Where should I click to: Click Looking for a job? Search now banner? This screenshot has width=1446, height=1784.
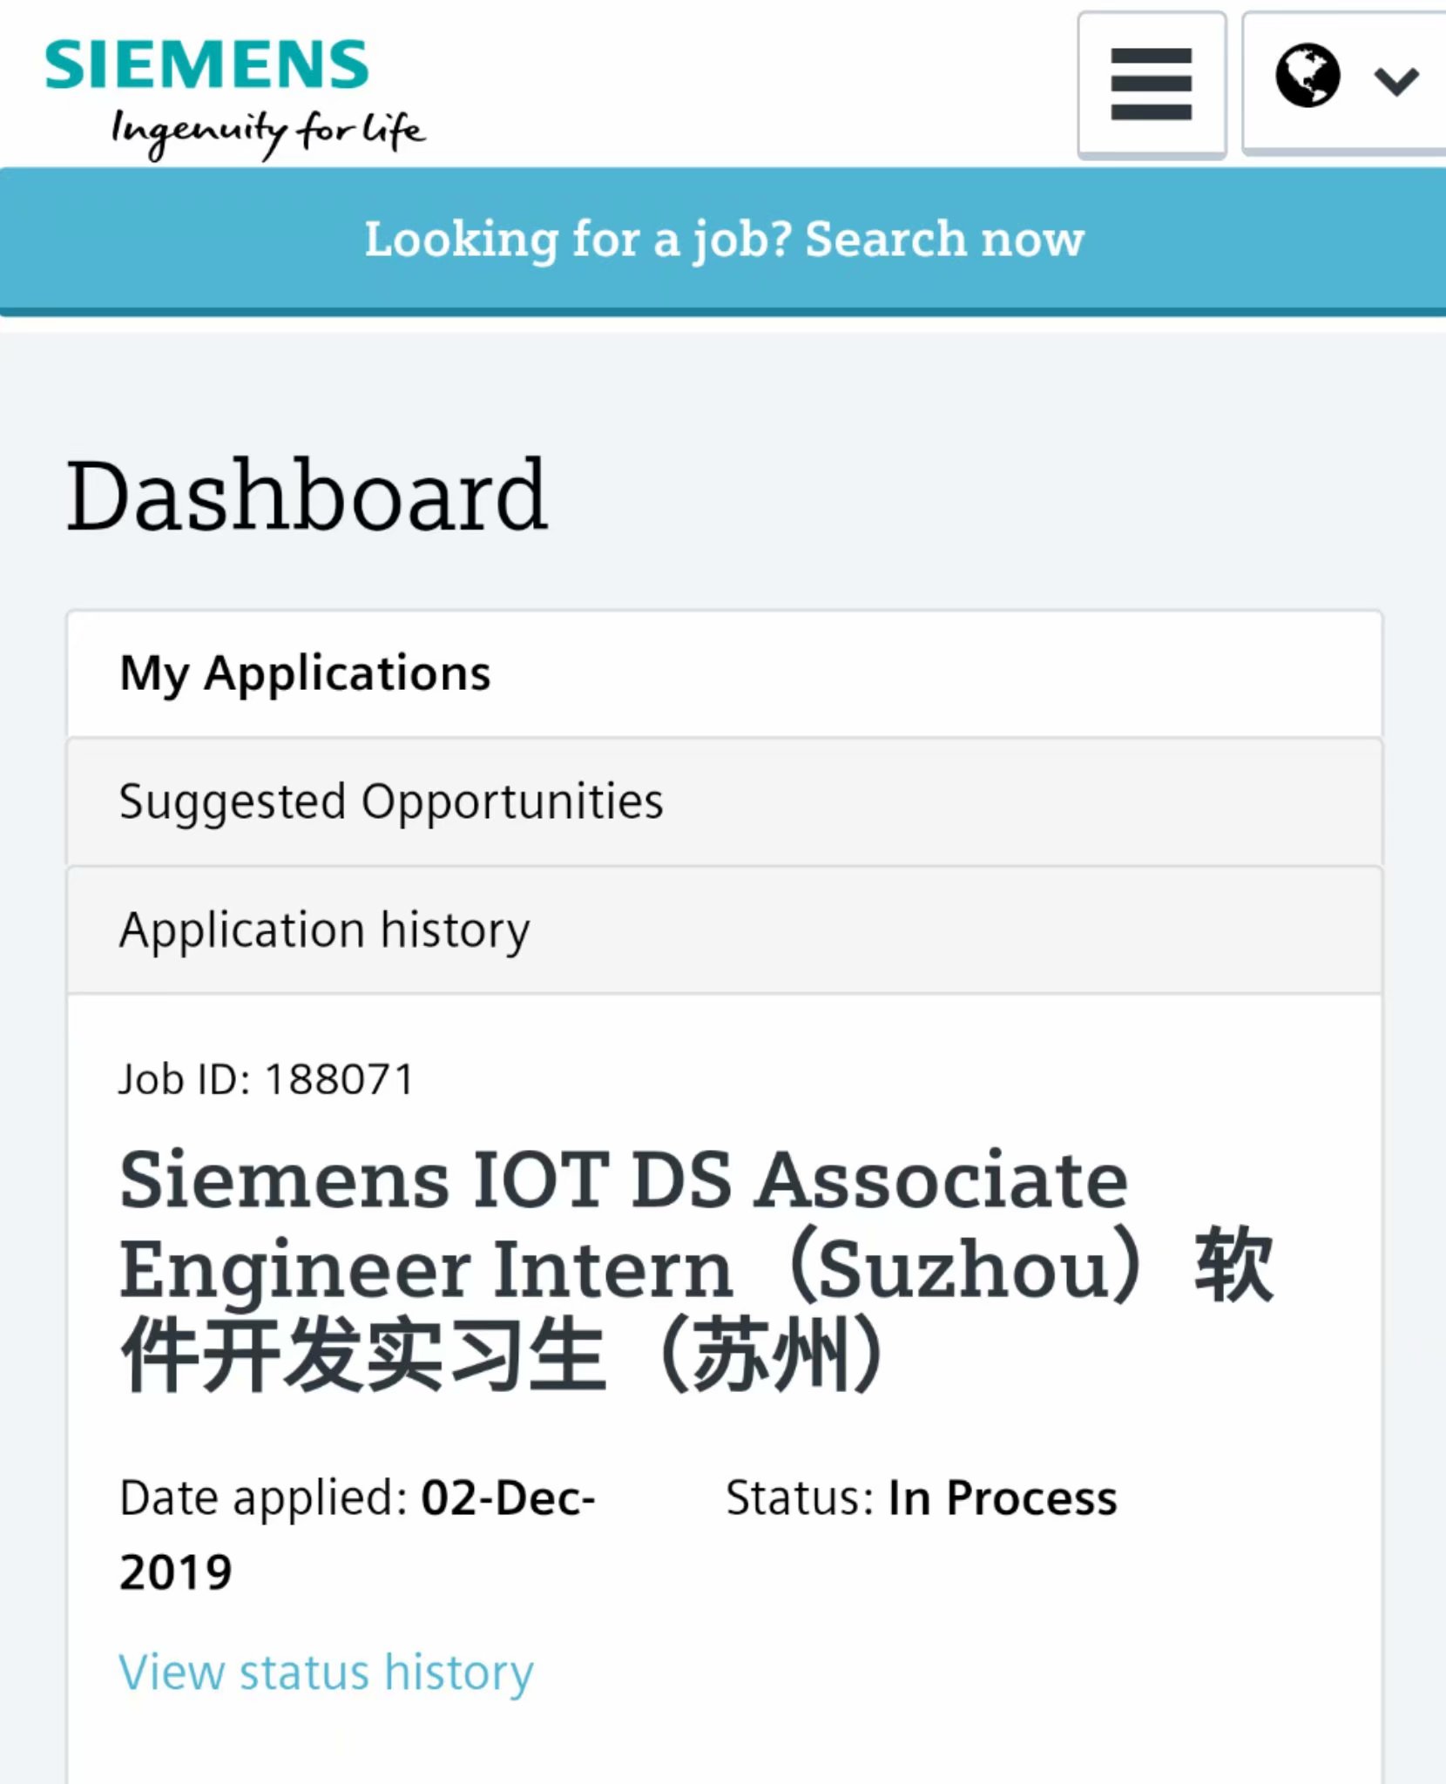(723, 240)
